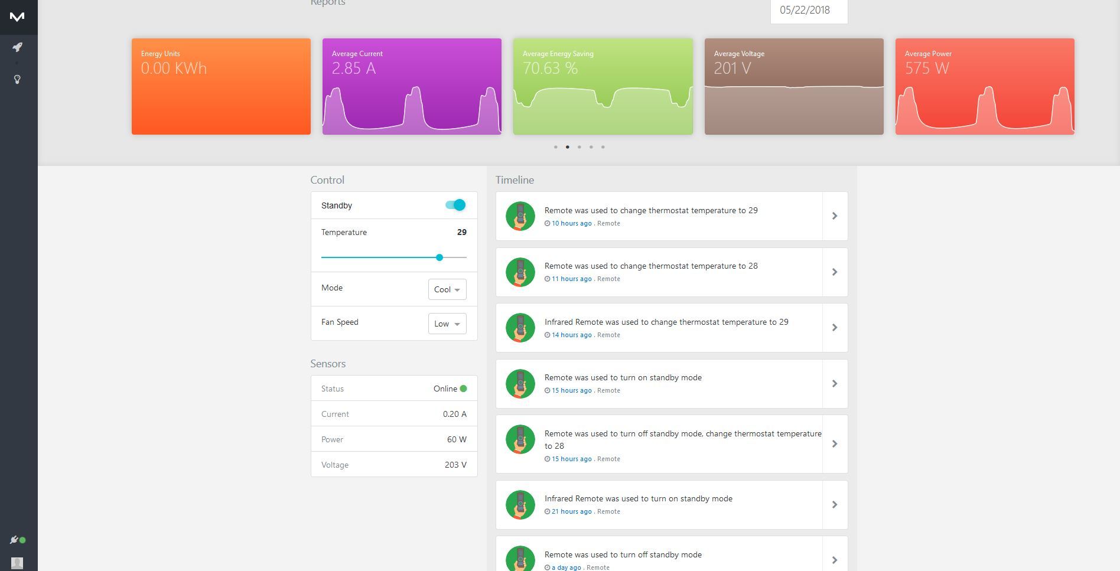Open the Average Power report card
This screenshot has width=1120, height=571.
(985, 86)
